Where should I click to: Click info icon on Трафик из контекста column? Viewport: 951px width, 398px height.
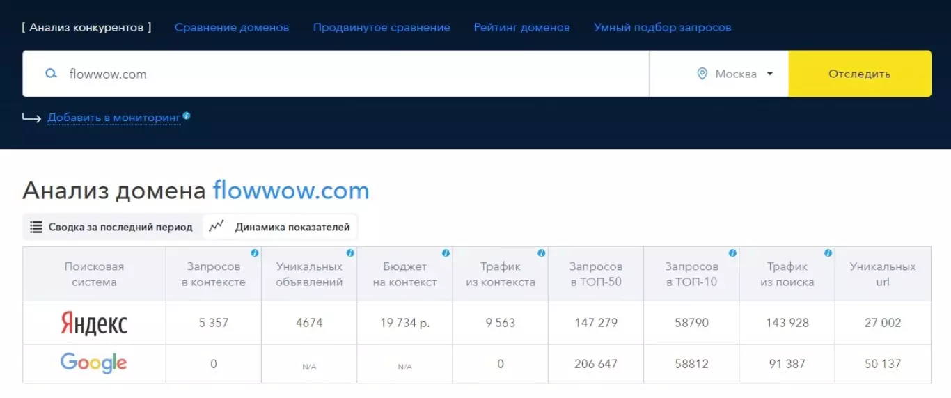(541, 253)
